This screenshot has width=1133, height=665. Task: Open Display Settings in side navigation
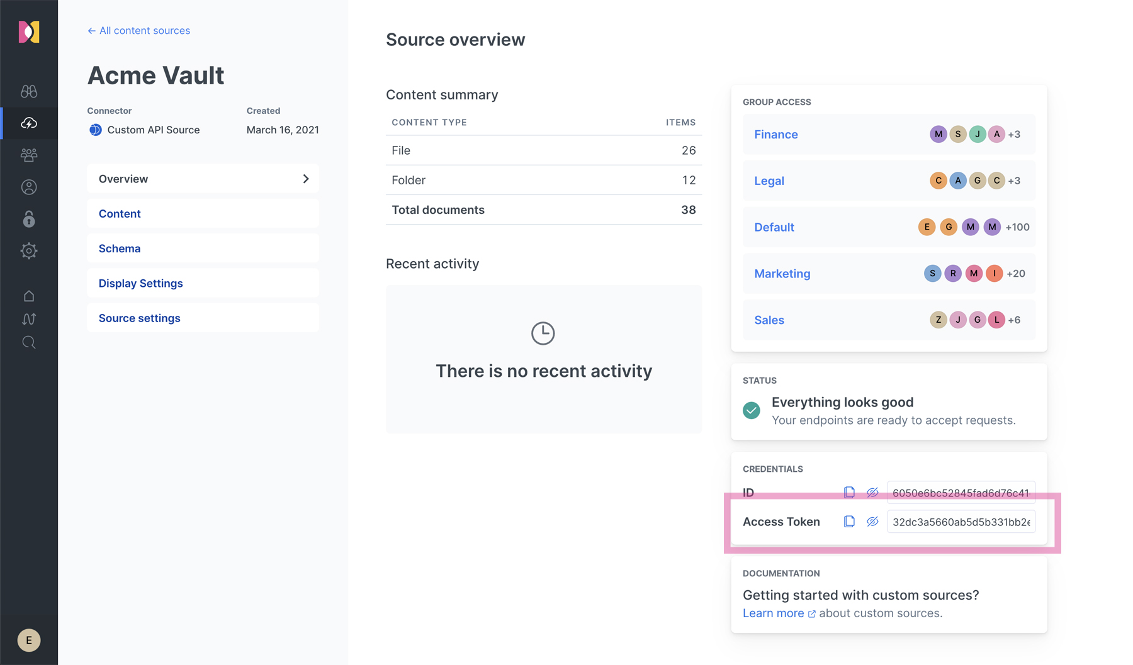(140, 283)
